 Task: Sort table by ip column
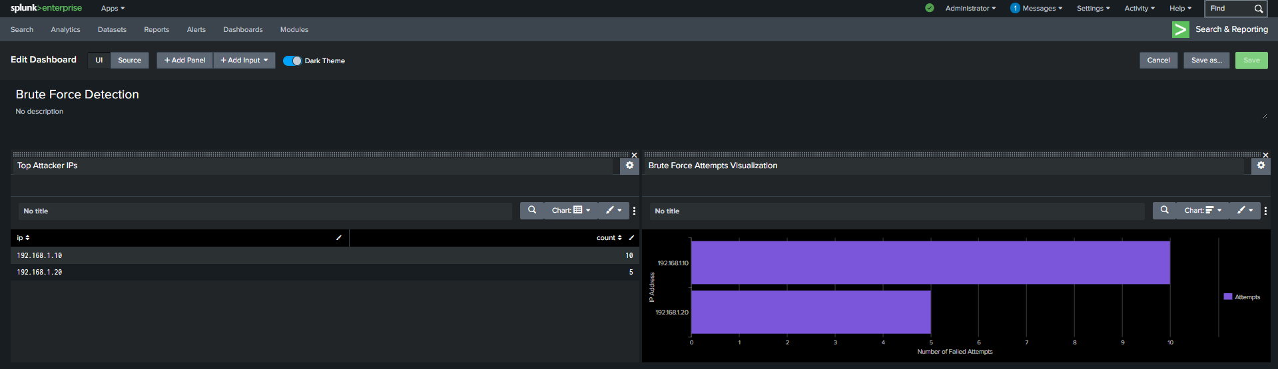[x=23, y=238]
